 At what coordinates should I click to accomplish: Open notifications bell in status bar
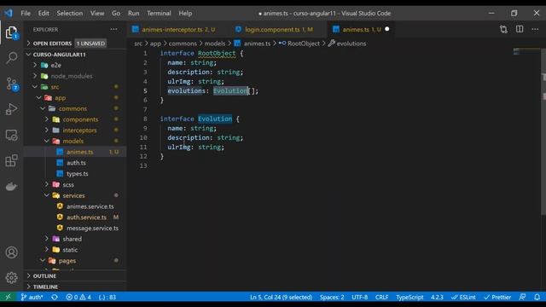(537, 297)
